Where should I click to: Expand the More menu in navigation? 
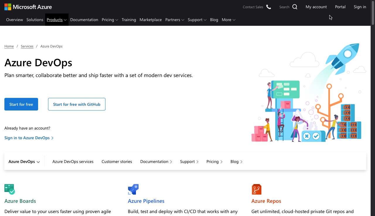point(229,20)
